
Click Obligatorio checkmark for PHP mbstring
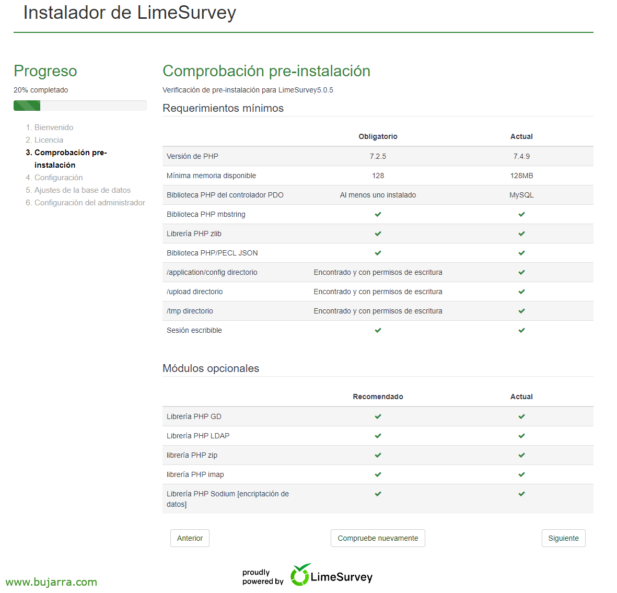pyautogui.click(x=378, y=214)
